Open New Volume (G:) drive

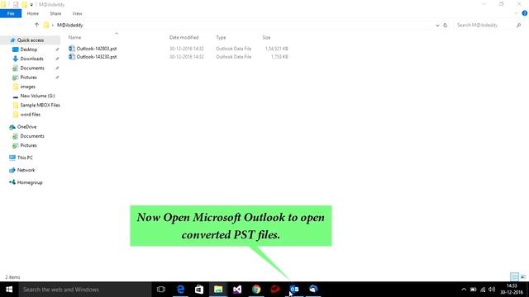pyautogui.click(x=37, y=96)
